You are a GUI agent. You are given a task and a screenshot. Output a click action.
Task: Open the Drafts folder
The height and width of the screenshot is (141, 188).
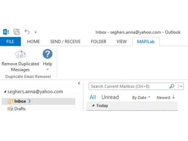click(20, 109)
